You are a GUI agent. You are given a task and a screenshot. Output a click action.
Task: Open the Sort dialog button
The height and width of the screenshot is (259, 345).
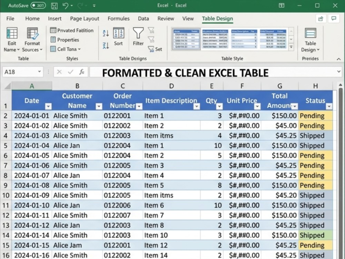118,37
